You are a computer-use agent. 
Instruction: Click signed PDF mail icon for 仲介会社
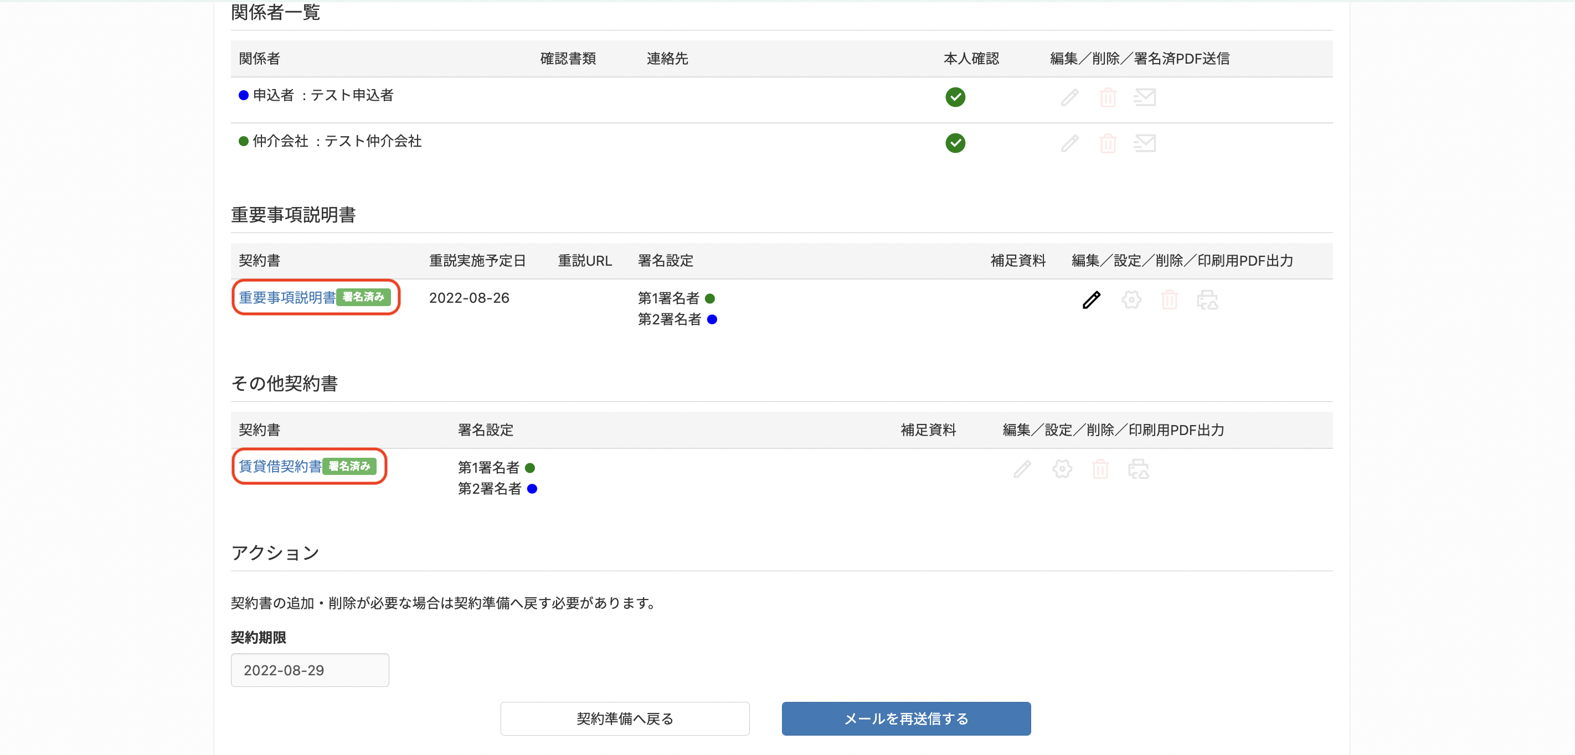click(1145, 142)
